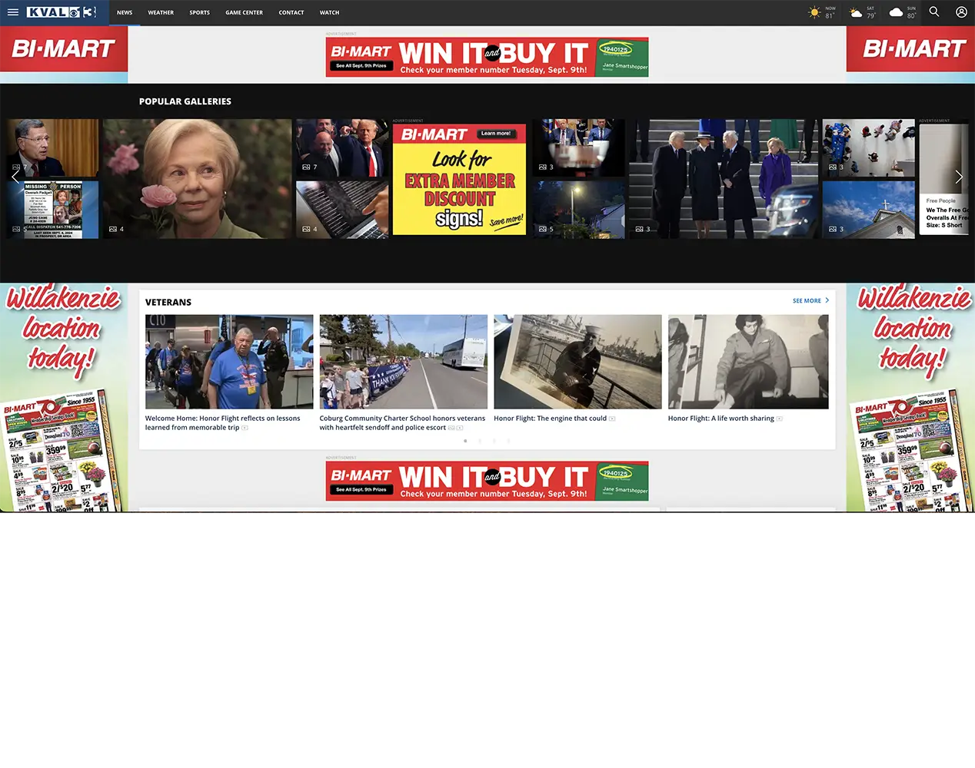The image size is (975, 768).
Task: Advance galleries with the right arrow
Action: coord(959,177)
